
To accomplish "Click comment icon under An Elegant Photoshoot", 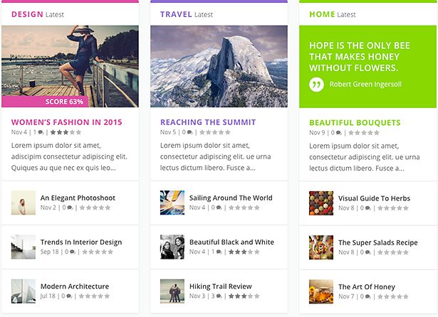I will point(70,208).
